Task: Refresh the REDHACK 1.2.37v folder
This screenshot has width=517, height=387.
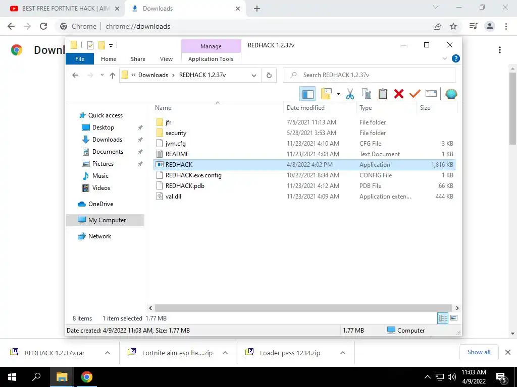Action: 269,76
